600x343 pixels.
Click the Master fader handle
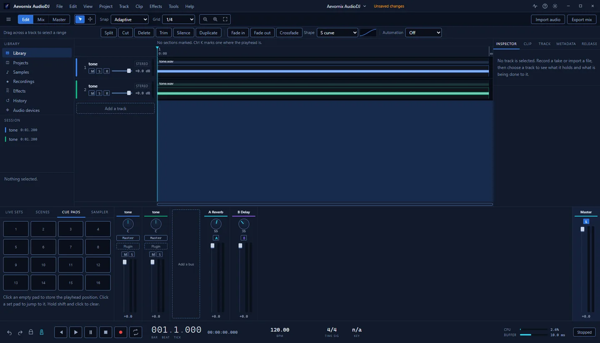pyautogui.click(x=582, y=229)
